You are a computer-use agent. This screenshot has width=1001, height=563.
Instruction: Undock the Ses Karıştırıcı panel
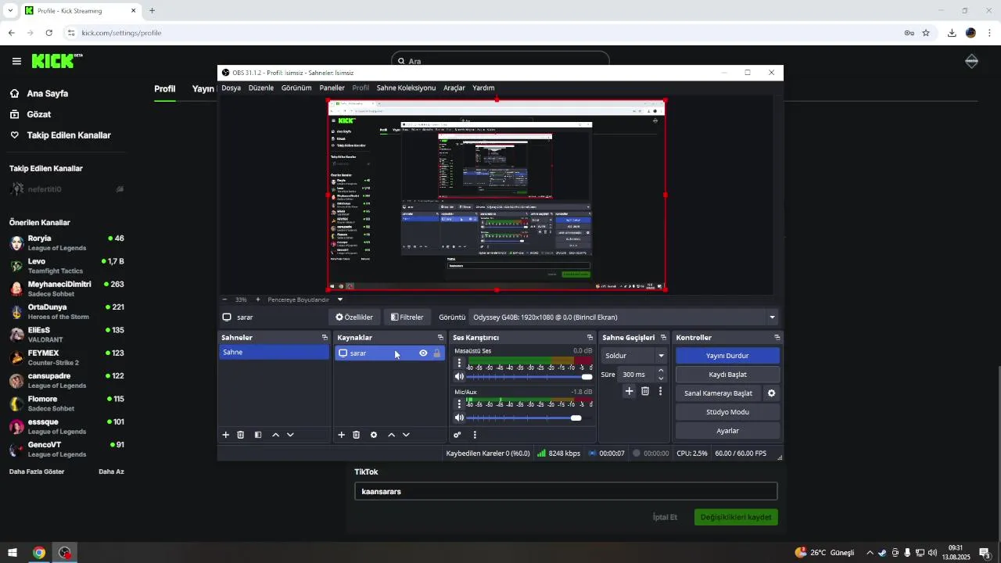pyautogui.click(x=590, y=338)
